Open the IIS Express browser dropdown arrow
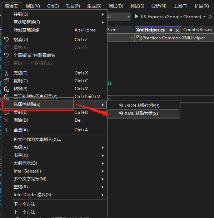This screenshot has width=214, height=218. tap(204, 17)
